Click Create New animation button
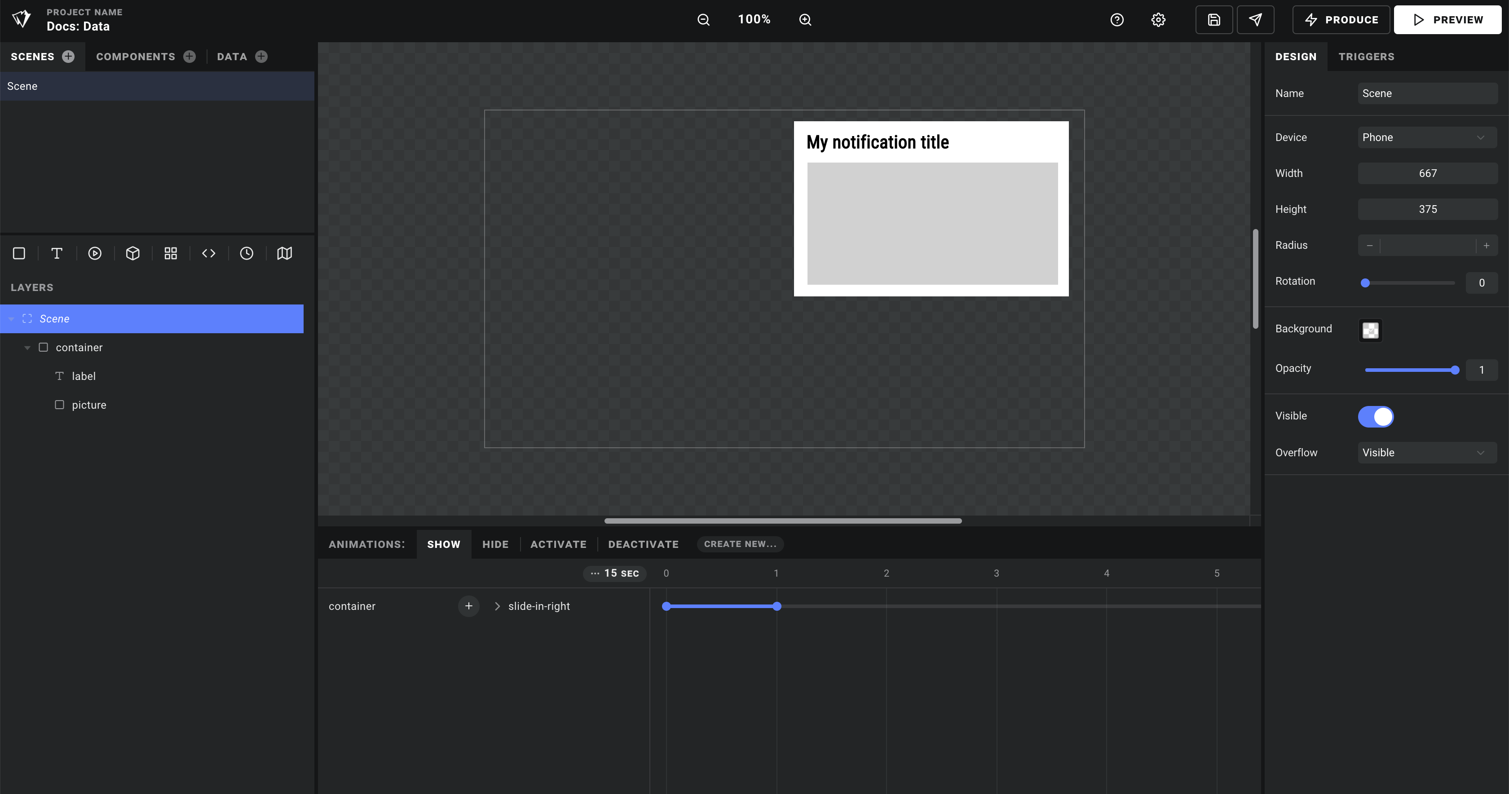Screen dimensions: 1509x794 pos(740,544)
